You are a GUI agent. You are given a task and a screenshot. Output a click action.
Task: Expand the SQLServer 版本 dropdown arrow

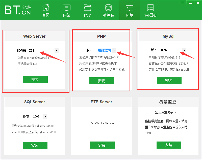click(x=45, y=116)
